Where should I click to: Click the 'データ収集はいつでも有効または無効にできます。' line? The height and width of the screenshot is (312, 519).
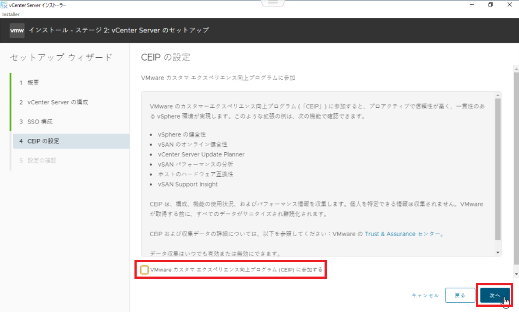(215, 253)
